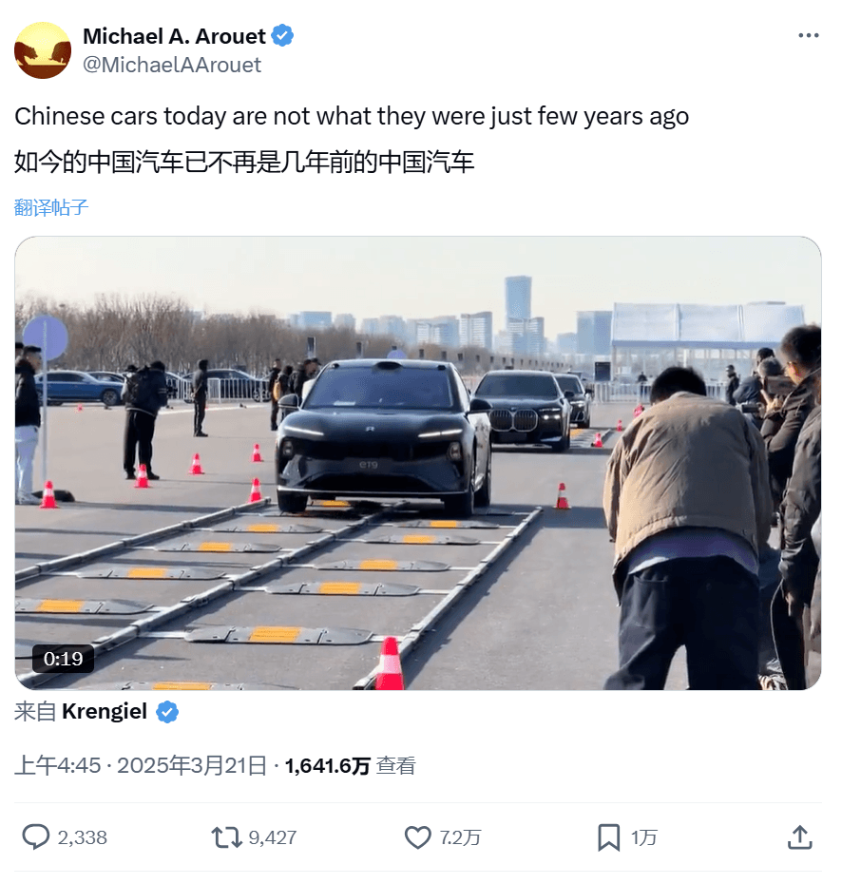The width and height of the screenshot is (842, 884).
Task: Open the Krengiel source account link
Action: pyautogui.click(x=105, y=712)
